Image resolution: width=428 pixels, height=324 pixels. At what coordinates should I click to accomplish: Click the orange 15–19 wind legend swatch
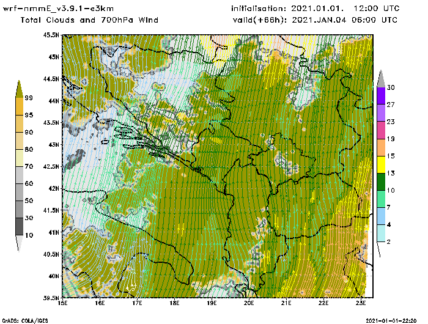(381, 147)
